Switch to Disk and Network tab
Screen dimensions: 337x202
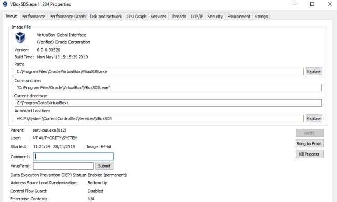click(x=106, y=17)
